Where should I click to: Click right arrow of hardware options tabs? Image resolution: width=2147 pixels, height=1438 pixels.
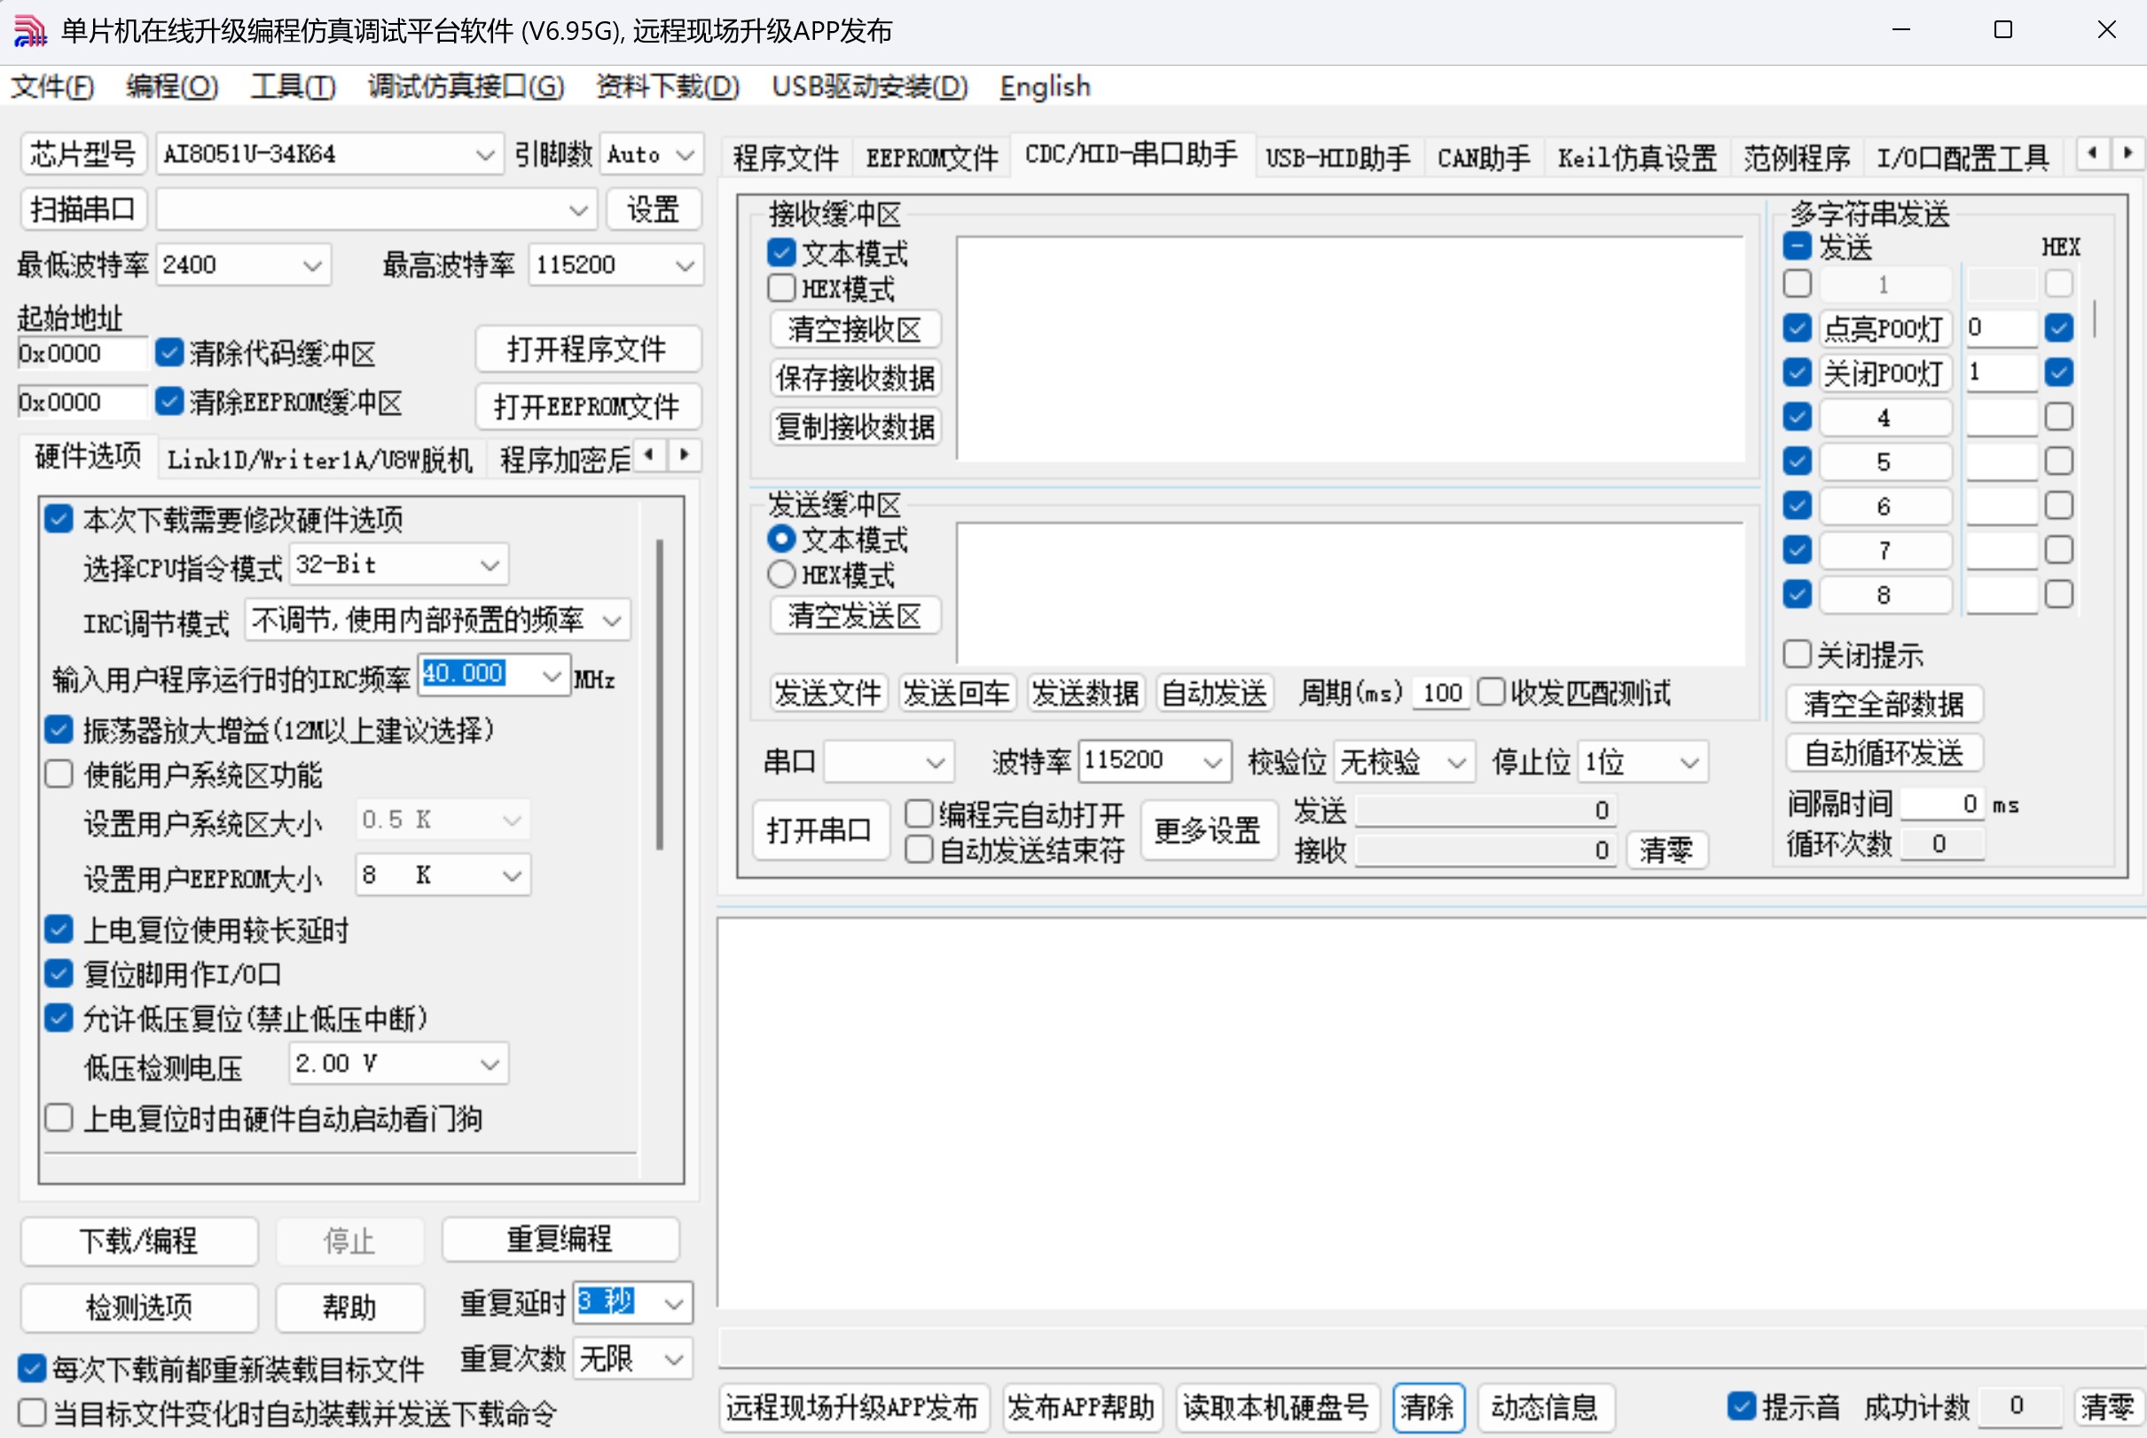pos(684,454)
